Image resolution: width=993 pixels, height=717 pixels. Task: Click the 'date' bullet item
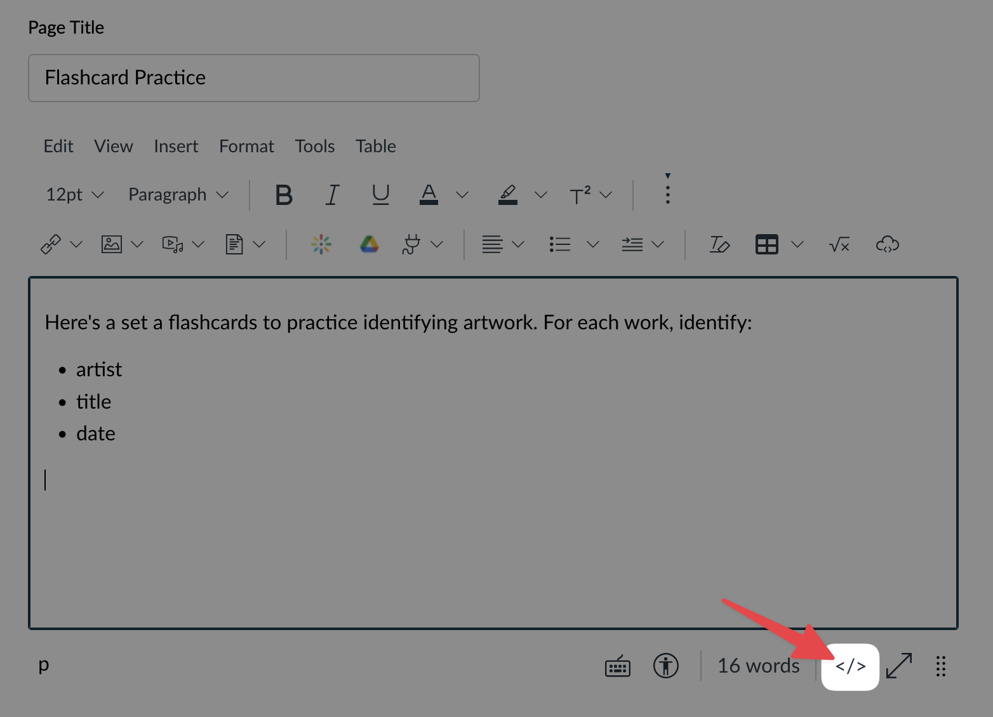click(x=96, y=433)
